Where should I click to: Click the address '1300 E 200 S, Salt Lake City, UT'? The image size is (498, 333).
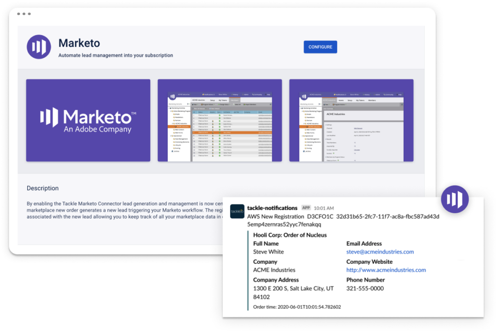point(293,289)
